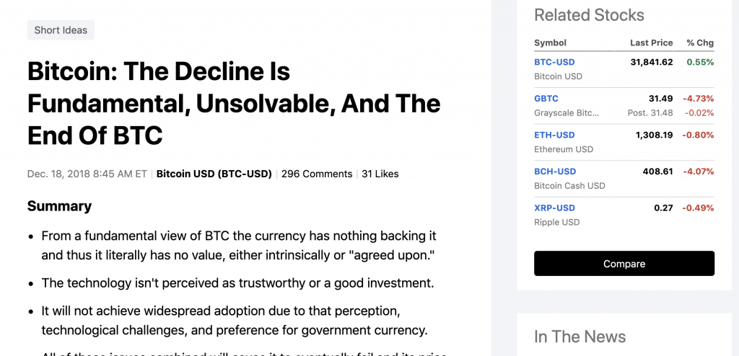Click the % Chg column header
Screen dimensions: 739x356
[x=700, y=43]
